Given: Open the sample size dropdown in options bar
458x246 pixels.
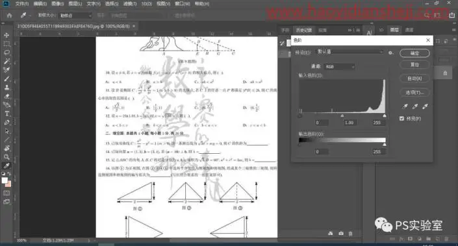Looking at the screenshot, I should pyautogui.click(x=75, y=16).
